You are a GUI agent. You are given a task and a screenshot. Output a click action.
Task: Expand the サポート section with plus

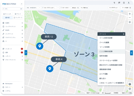(22, 87)
